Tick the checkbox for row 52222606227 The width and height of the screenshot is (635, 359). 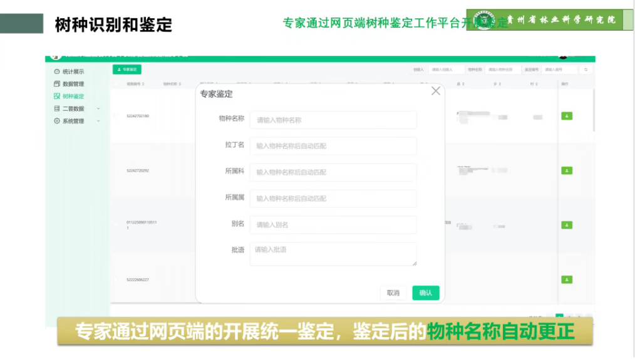click(x=116, y=279)
